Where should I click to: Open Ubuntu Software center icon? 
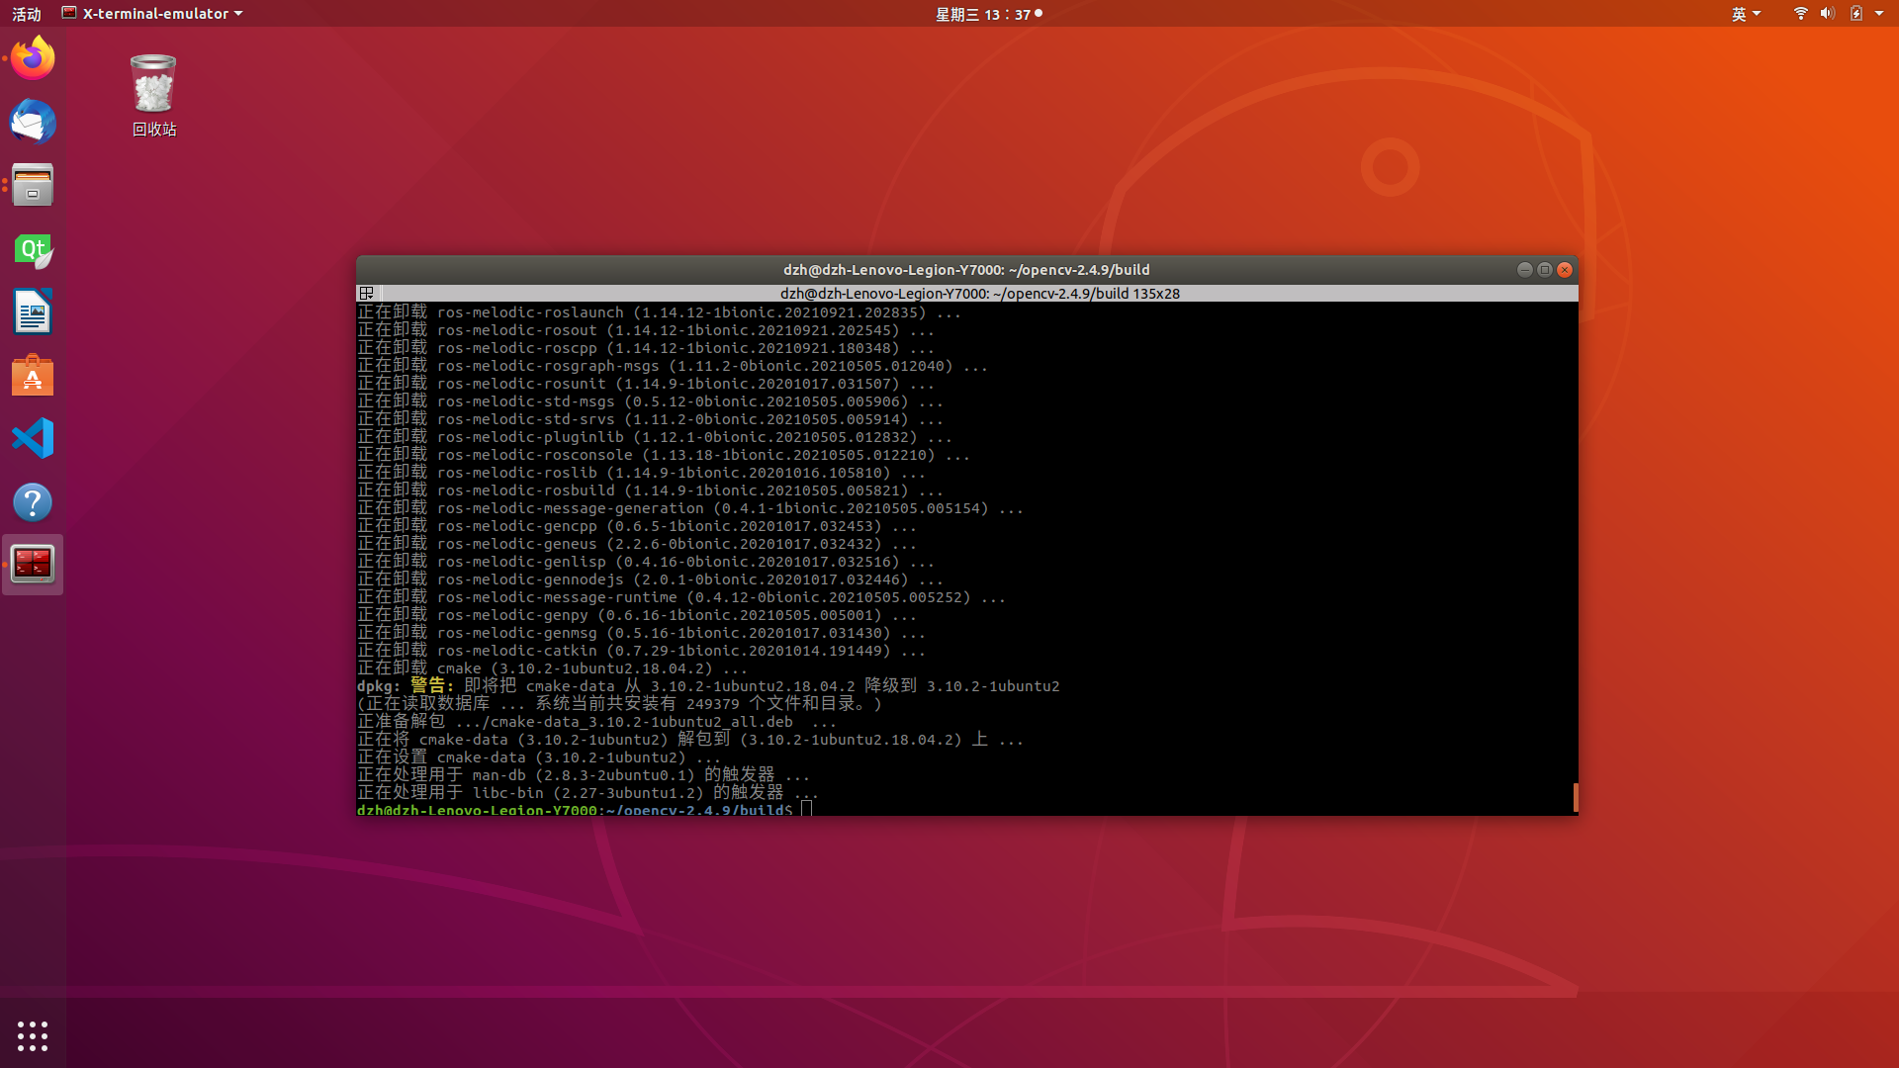coord(33,376)
